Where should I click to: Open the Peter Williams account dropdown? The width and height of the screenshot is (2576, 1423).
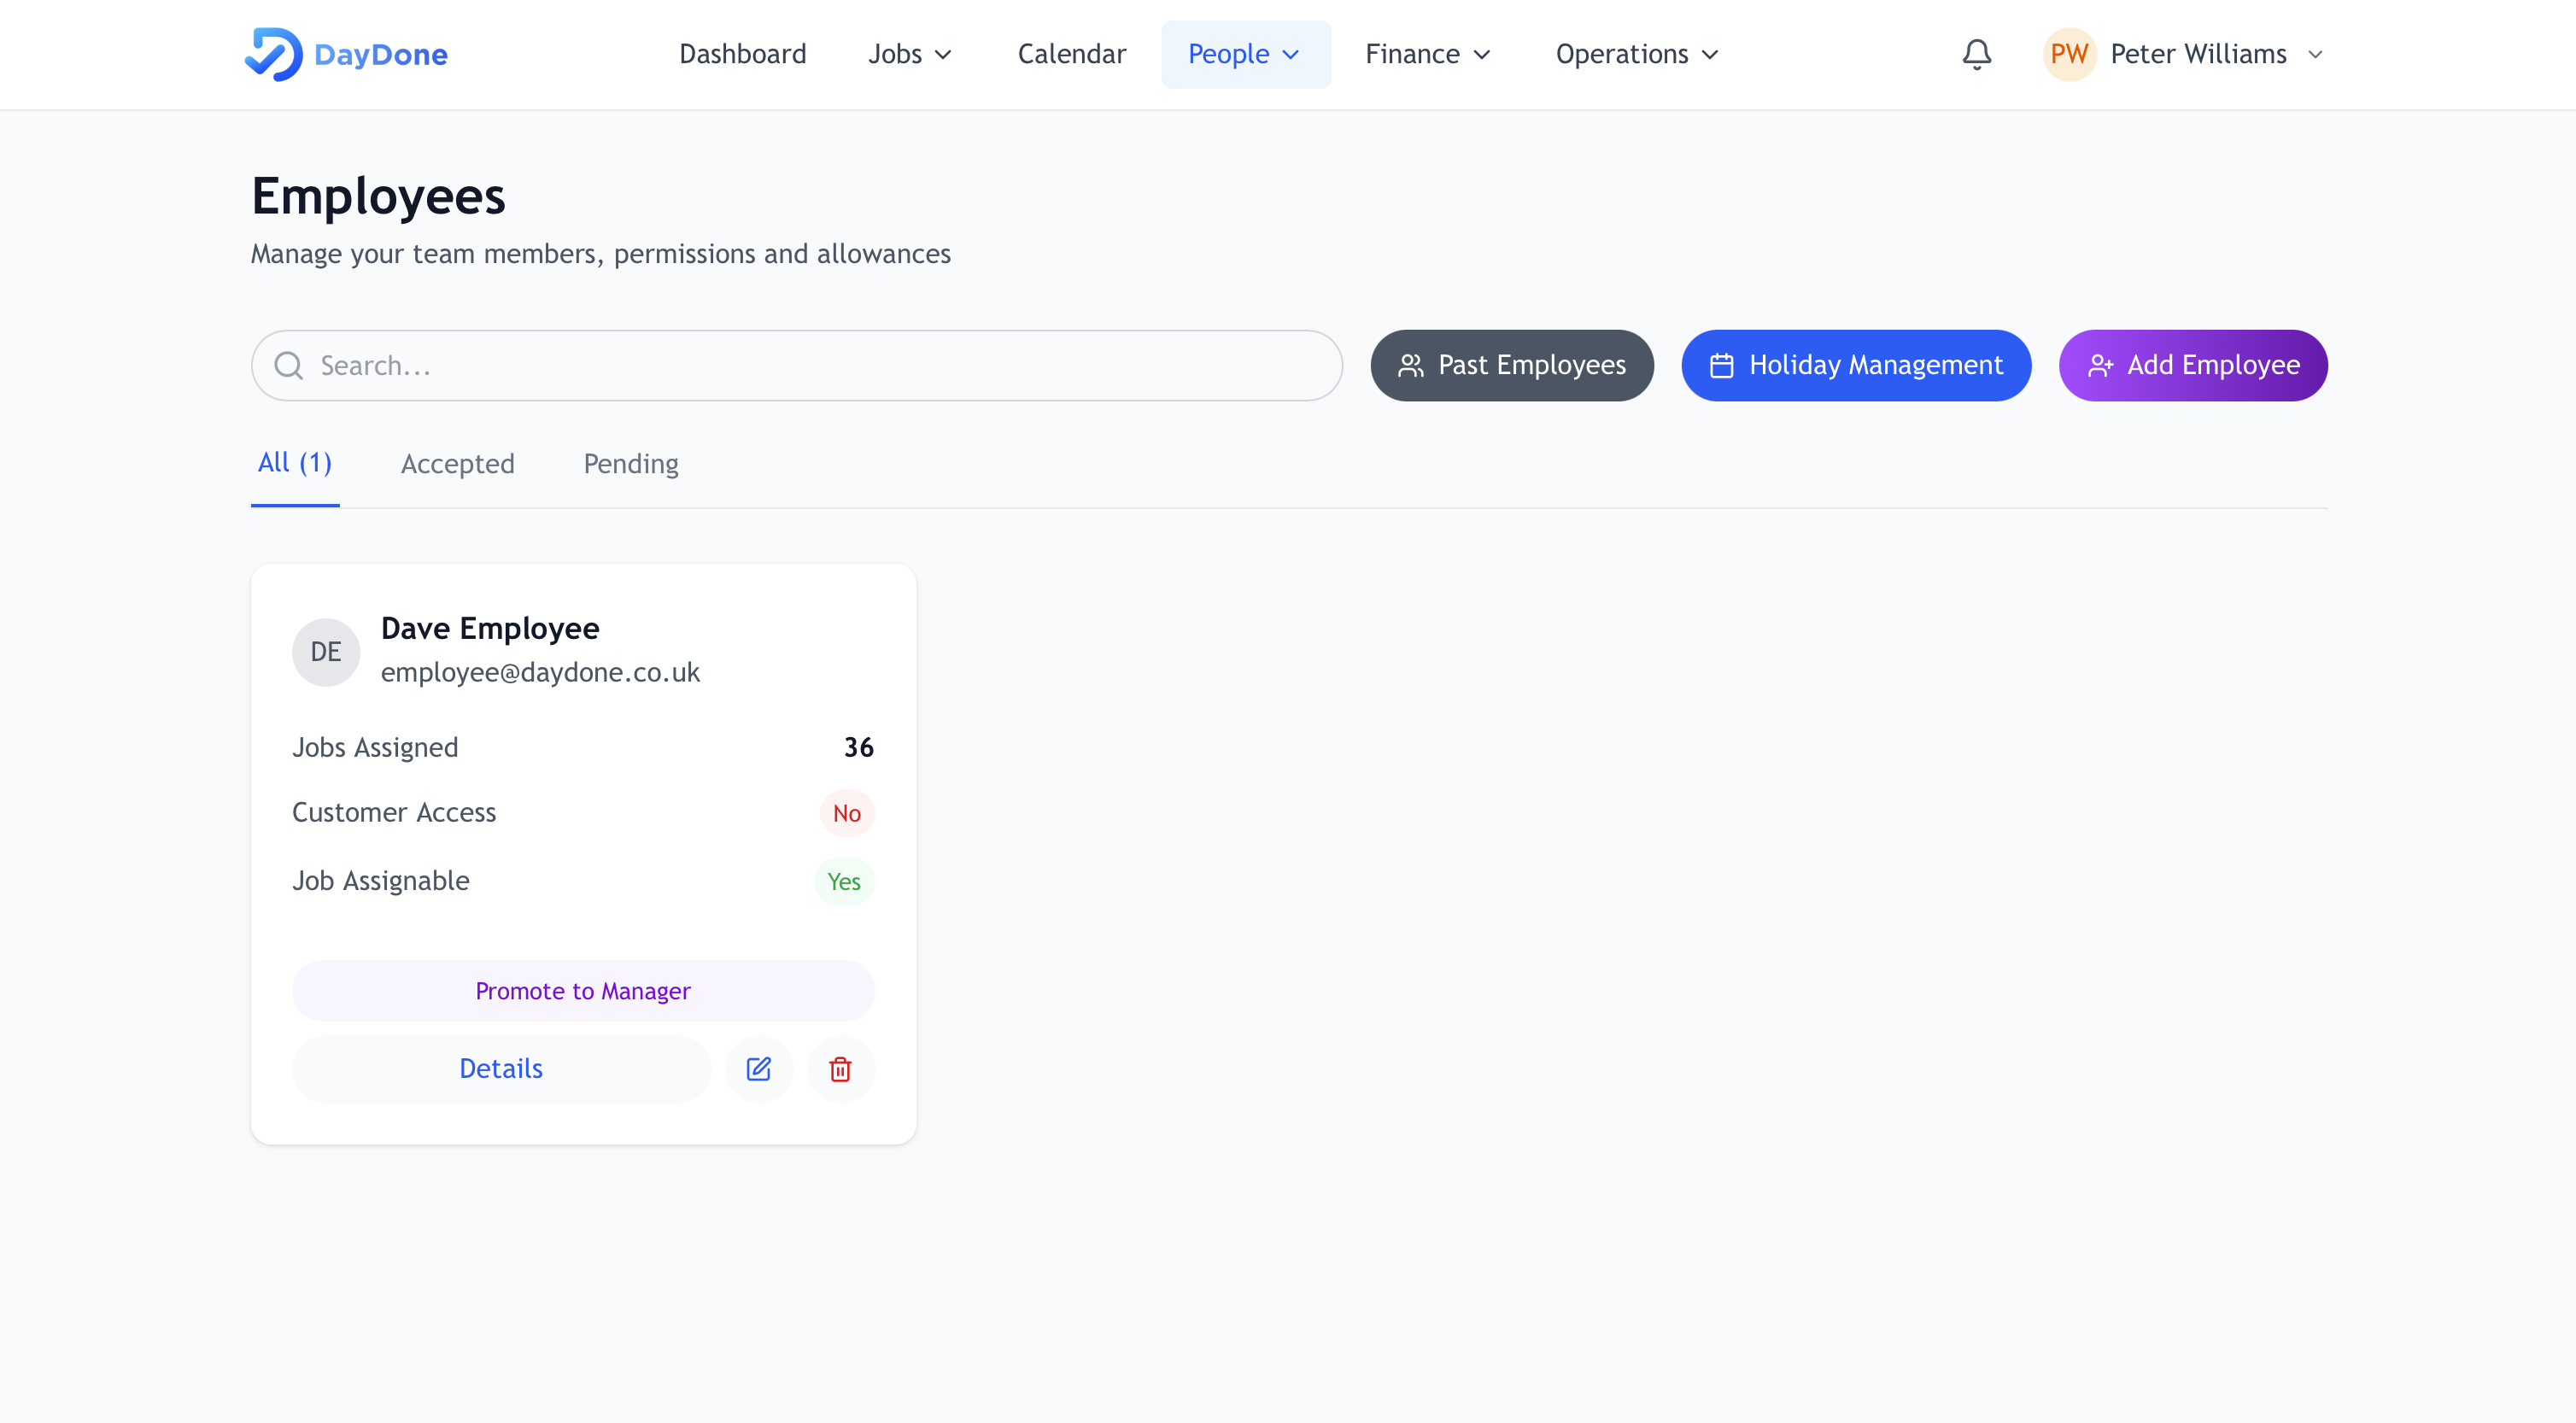click(x=2185, y=54)
